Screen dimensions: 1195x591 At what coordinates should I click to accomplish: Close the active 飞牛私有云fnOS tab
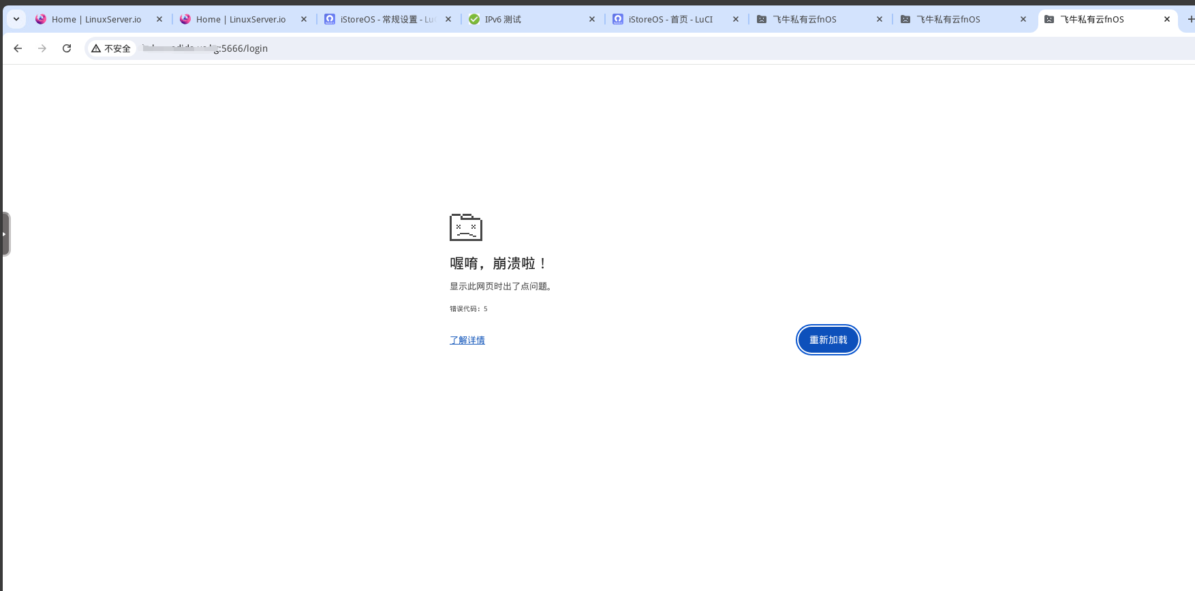(x=1167, y=19)
